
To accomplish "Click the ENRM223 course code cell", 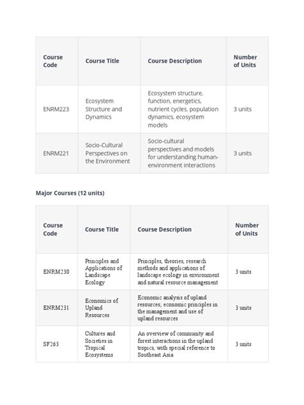I will coord(56,109).
